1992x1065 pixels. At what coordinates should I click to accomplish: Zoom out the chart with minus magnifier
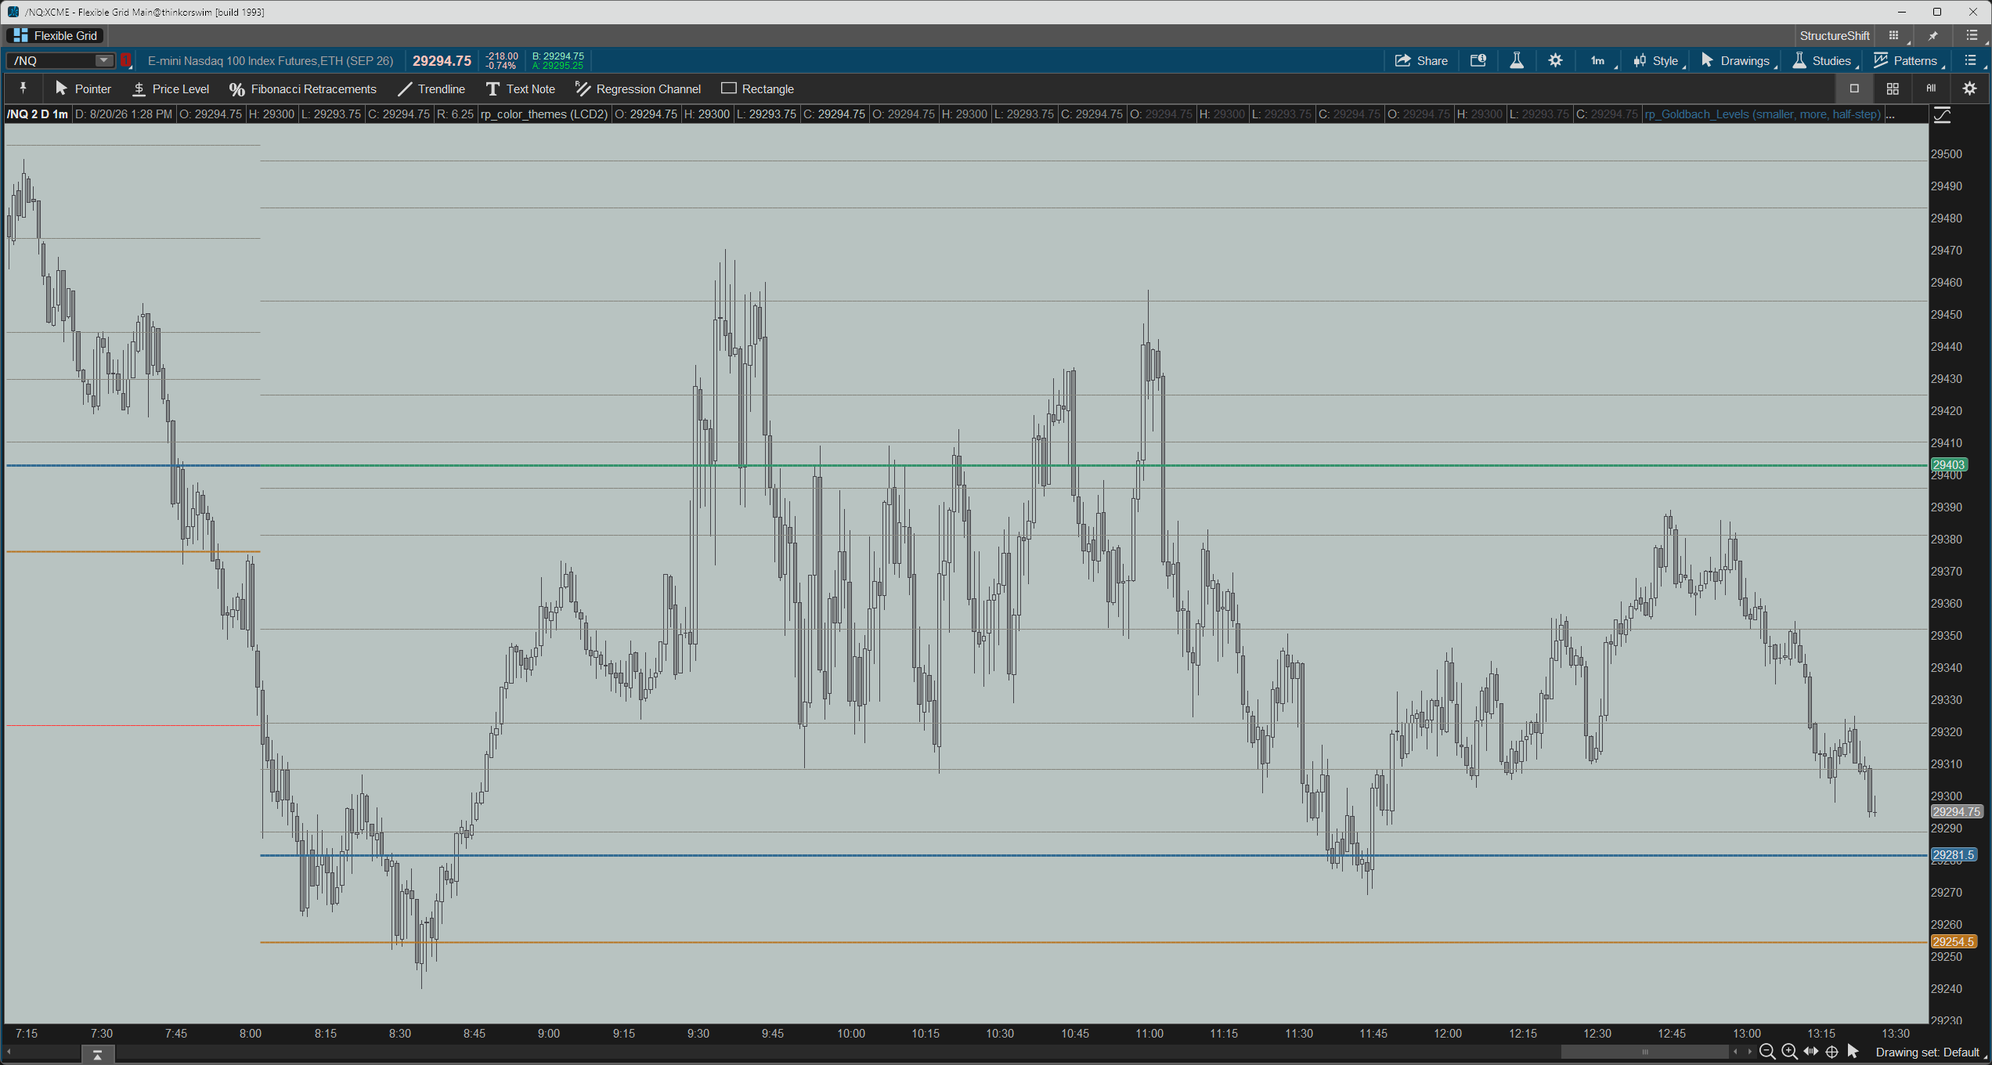[x=1767, y=1052]
